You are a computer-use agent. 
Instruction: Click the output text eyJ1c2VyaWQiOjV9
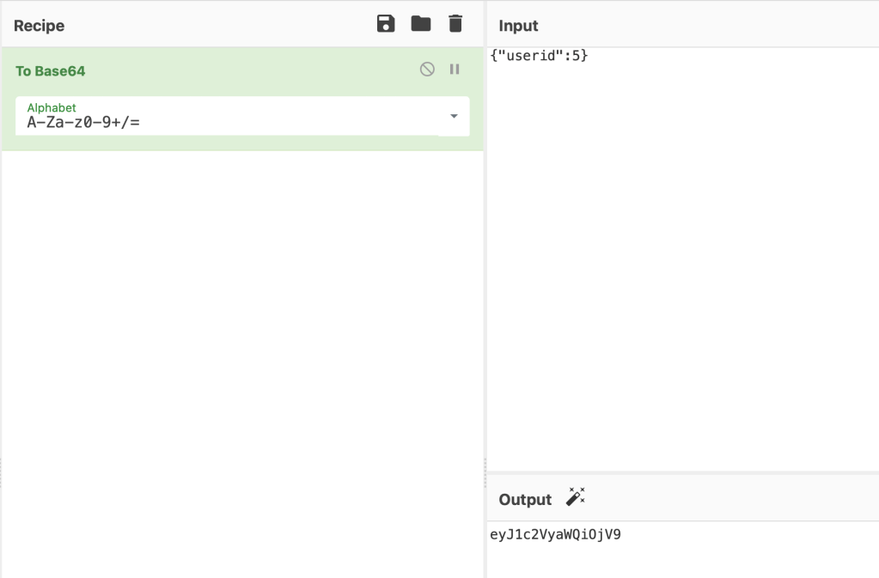[x=555, y=535]
